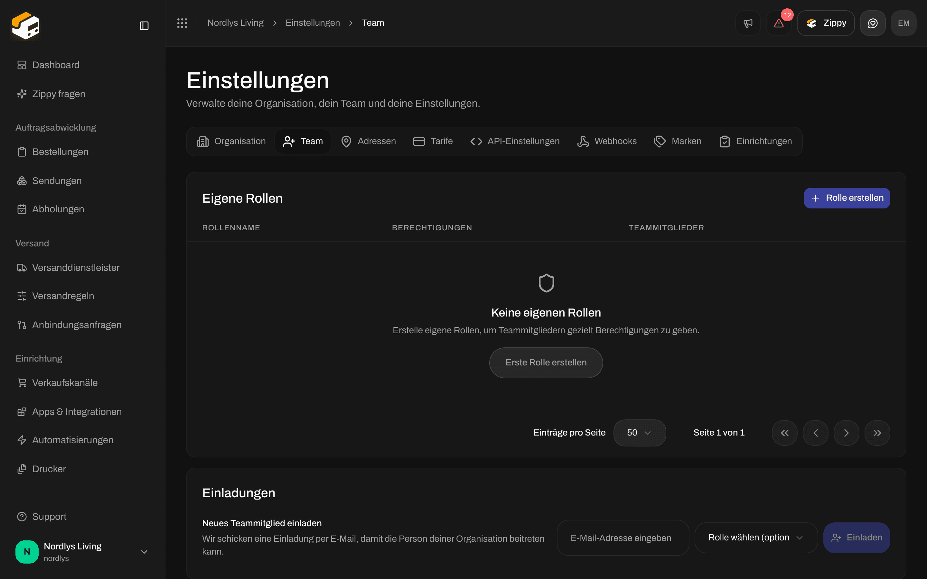Open the 50 entries per page dropdown

(639, 433)
